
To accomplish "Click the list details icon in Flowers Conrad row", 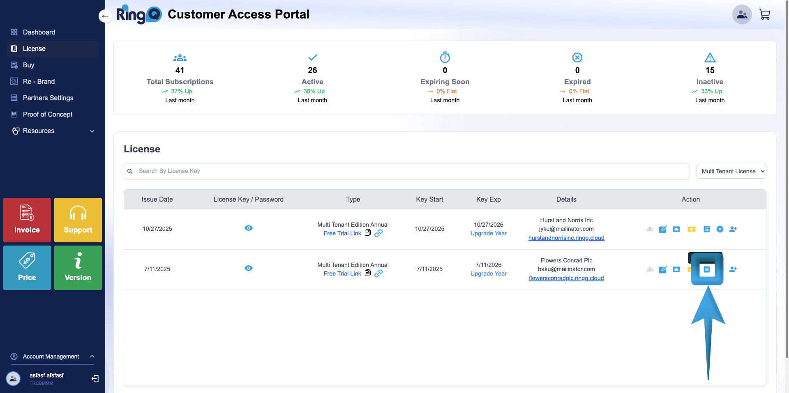I will point(707,269).
